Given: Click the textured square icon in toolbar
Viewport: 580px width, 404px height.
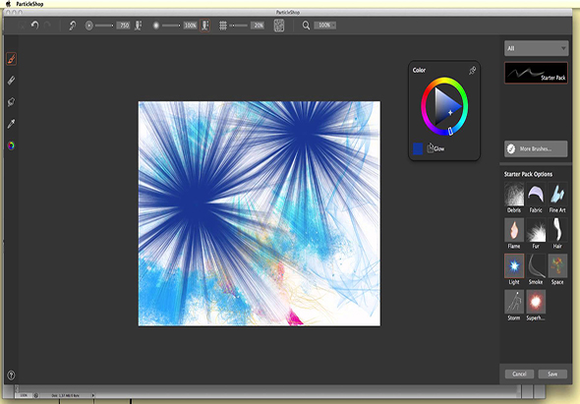Looking at the screenshot, I should 279,26.
